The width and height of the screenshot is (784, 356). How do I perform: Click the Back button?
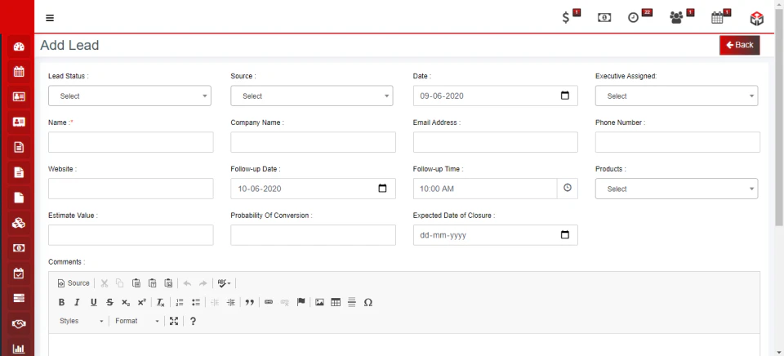(x=740, y=45)
